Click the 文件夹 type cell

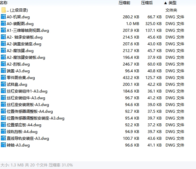(171, 10)
